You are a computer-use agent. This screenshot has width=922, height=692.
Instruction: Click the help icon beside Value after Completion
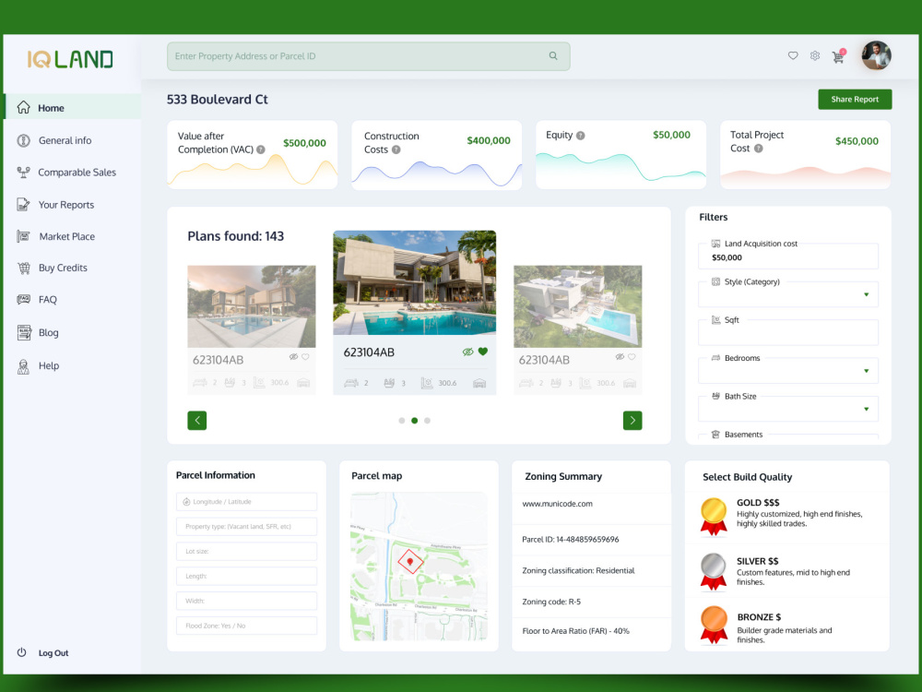261,150
